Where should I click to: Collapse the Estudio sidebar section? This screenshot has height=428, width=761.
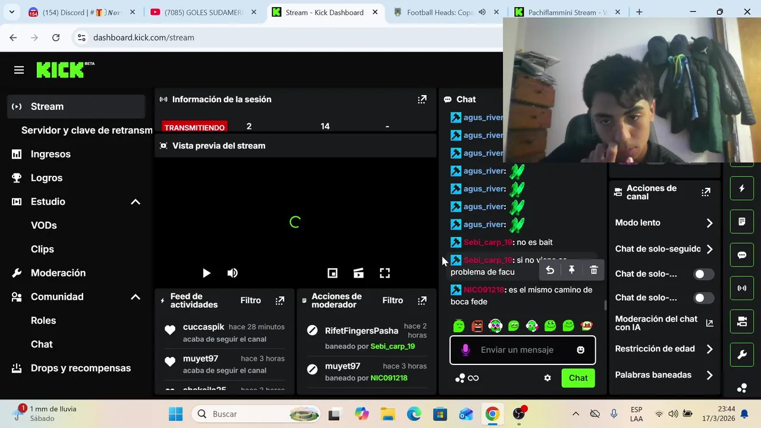tap(136, 202)
